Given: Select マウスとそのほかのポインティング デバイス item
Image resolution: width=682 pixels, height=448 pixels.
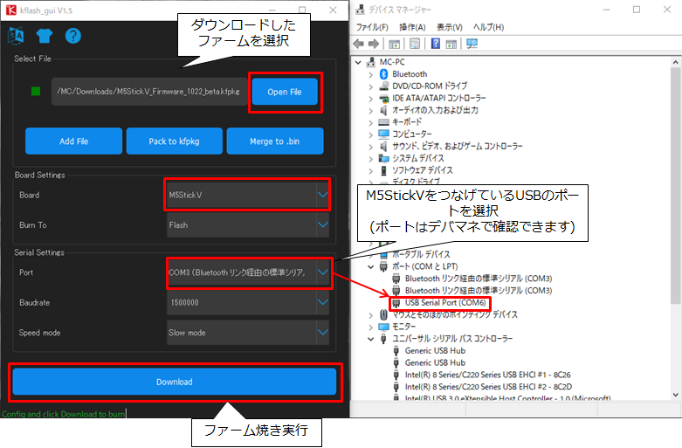Looking at the screenshot, I should [455, 314].
